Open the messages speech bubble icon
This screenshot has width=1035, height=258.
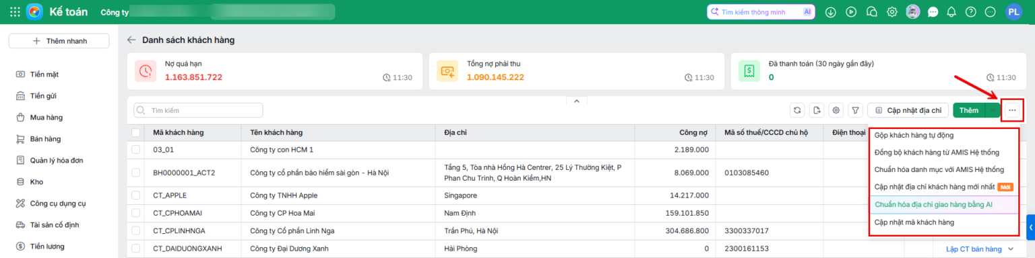point(933,12)
